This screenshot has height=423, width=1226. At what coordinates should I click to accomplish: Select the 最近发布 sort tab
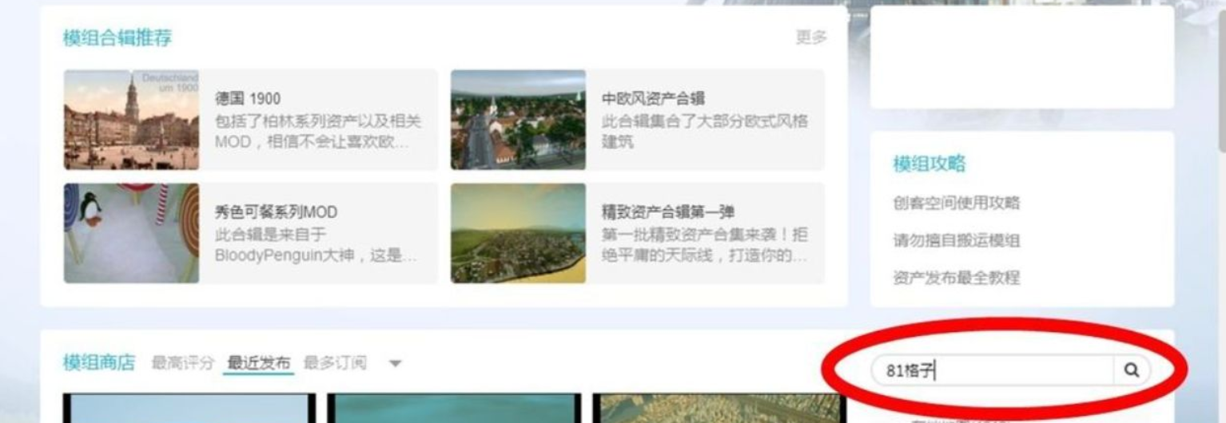pyautogui.click(x=259, y=363)
